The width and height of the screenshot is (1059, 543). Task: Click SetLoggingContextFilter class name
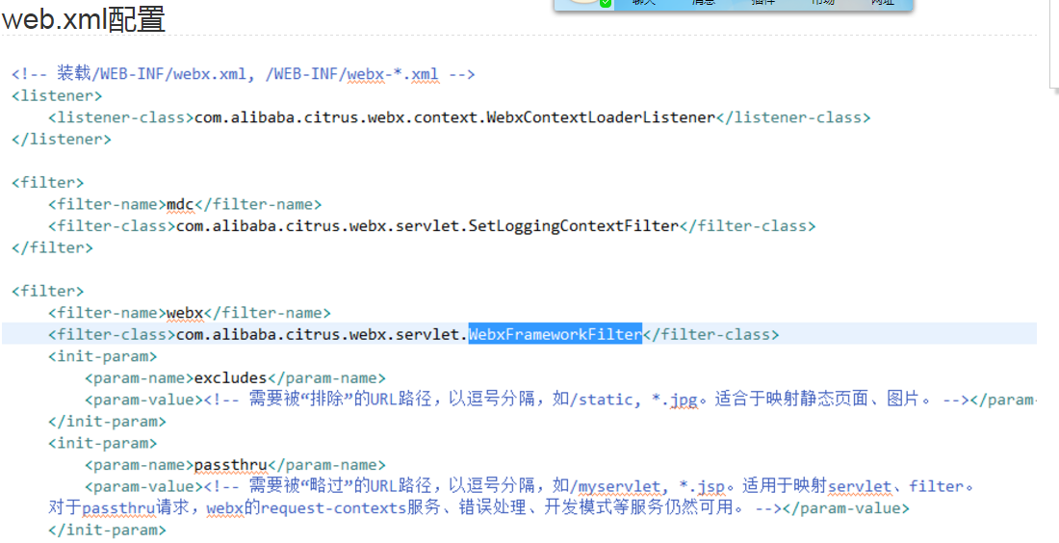coord(573,225)
